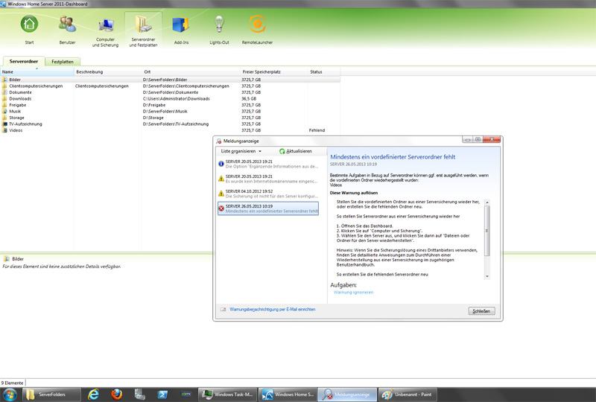596x402 pixels.
Task: Click the Schließen button
Action: [481, 311]
